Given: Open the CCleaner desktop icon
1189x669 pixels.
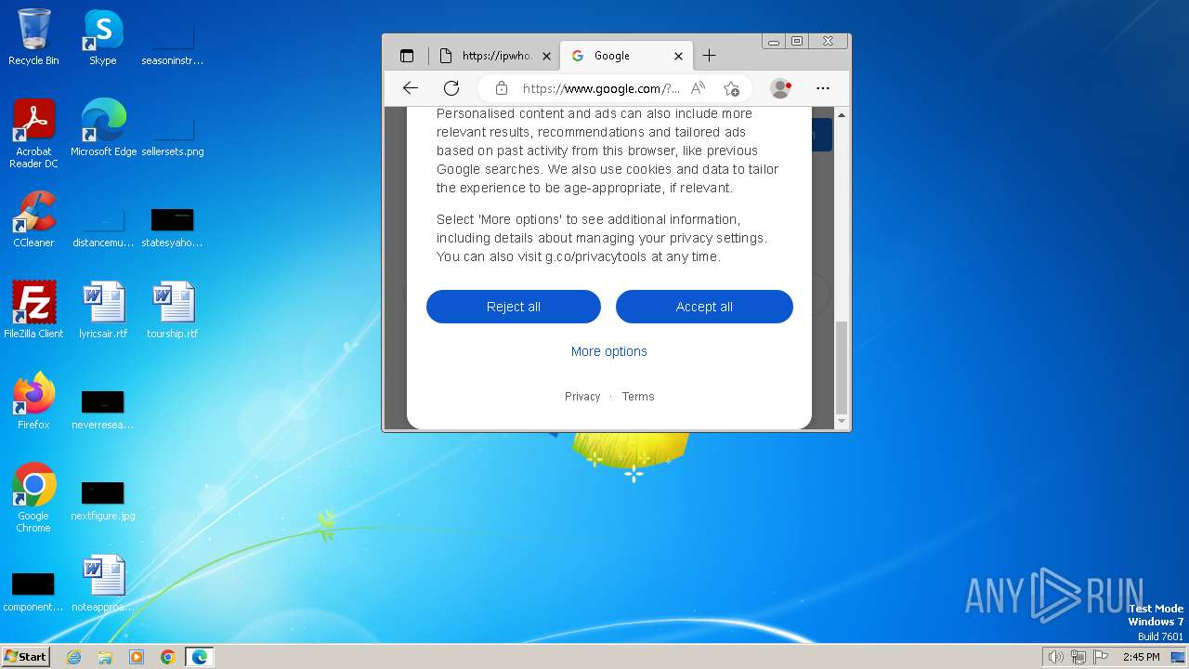Looking at the screenshot, I should pos(33,218).
